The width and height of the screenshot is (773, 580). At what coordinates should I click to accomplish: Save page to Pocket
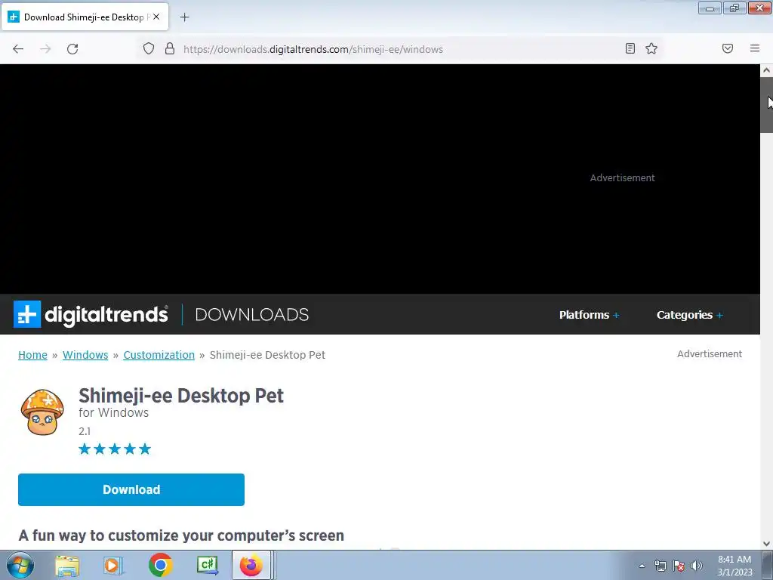tap(728, 48)
